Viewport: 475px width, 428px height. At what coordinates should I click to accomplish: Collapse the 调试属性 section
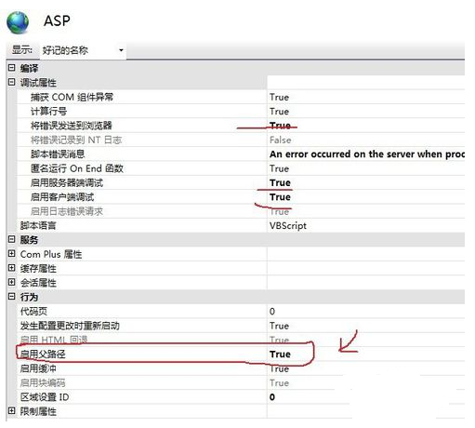tap(11, 82)
